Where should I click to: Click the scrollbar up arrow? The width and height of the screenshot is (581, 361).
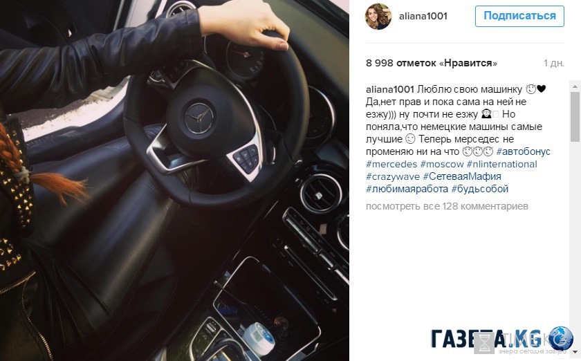pos(575,86)
